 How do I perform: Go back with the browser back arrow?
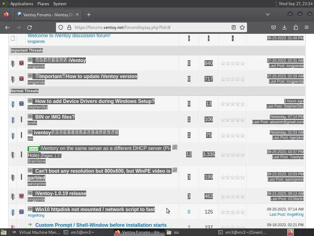pyautogui.click(x=7, y=27)
